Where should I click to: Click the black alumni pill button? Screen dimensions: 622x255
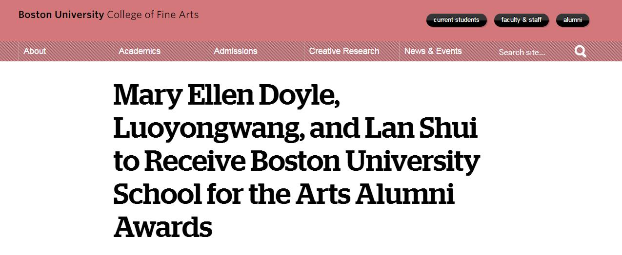tap(572, 20)
